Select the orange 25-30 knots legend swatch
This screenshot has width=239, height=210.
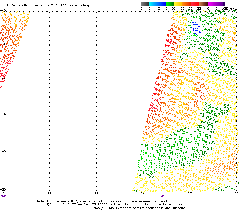[187, 4]
